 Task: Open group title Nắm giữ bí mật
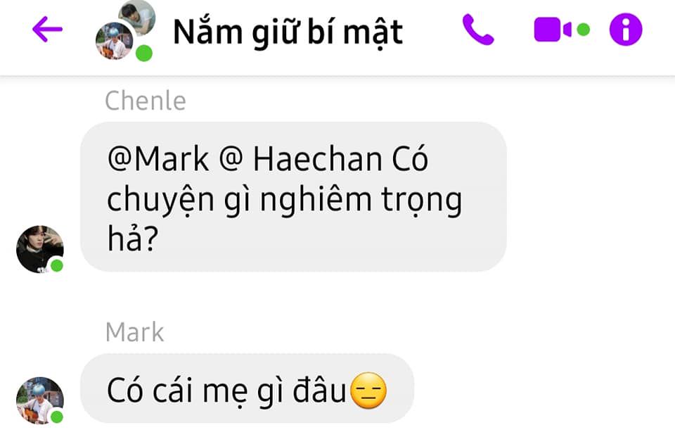click(288, 32)
